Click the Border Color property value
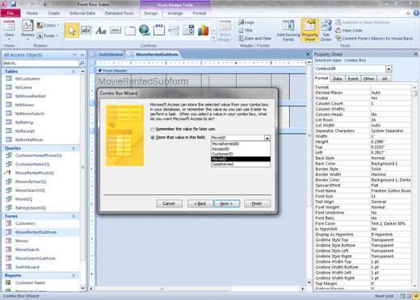 391,180
